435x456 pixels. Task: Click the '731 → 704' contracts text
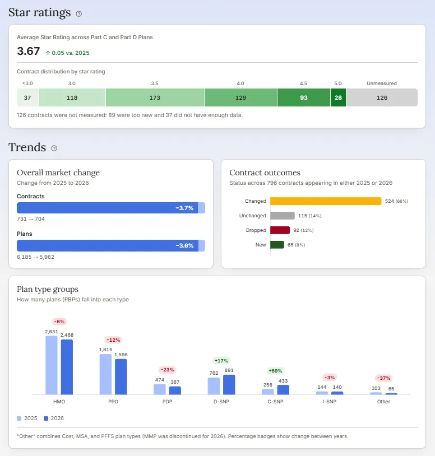(x=31, y=219)
